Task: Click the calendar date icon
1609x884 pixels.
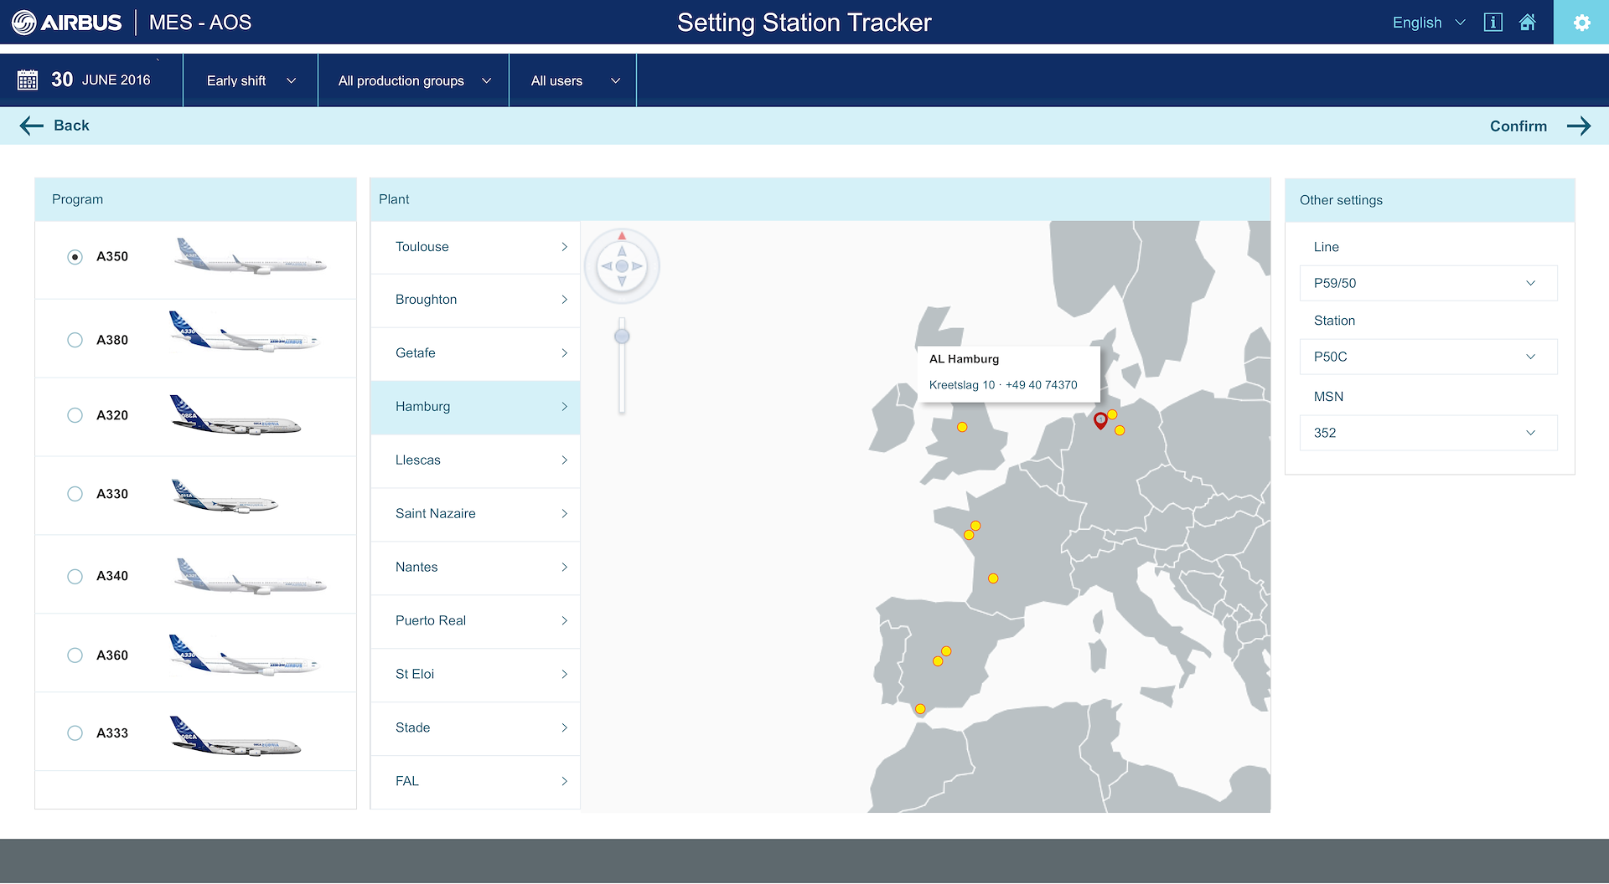Action: click(x=28, y=80)
